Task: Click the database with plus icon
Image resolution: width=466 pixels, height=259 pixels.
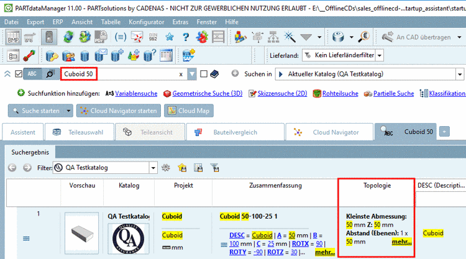Action: [x=117, y=55]
